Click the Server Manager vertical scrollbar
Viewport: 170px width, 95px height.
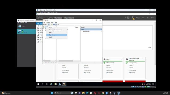tap(155, 43)
